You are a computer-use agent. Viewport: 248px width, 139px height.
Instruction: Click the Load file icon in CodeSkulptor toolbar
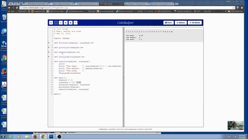pos(71,23)
